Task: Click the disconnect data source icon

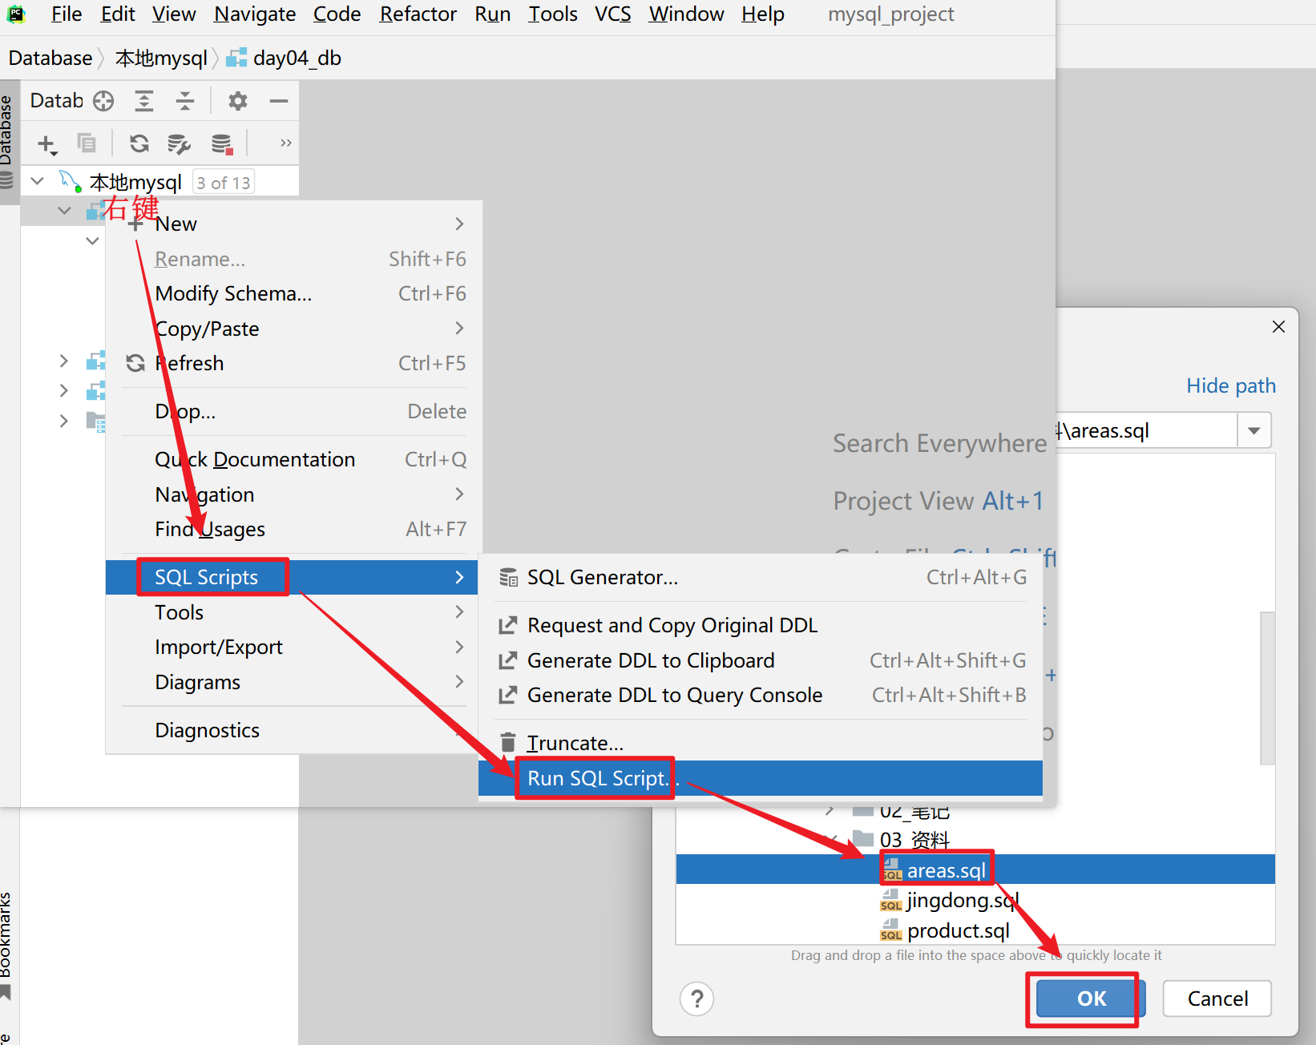Action: click(x=222, y=143)
